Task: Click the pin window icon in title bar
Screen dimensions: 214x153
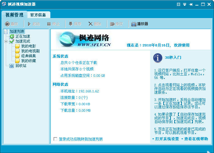Action: click(x=191, y=4)
